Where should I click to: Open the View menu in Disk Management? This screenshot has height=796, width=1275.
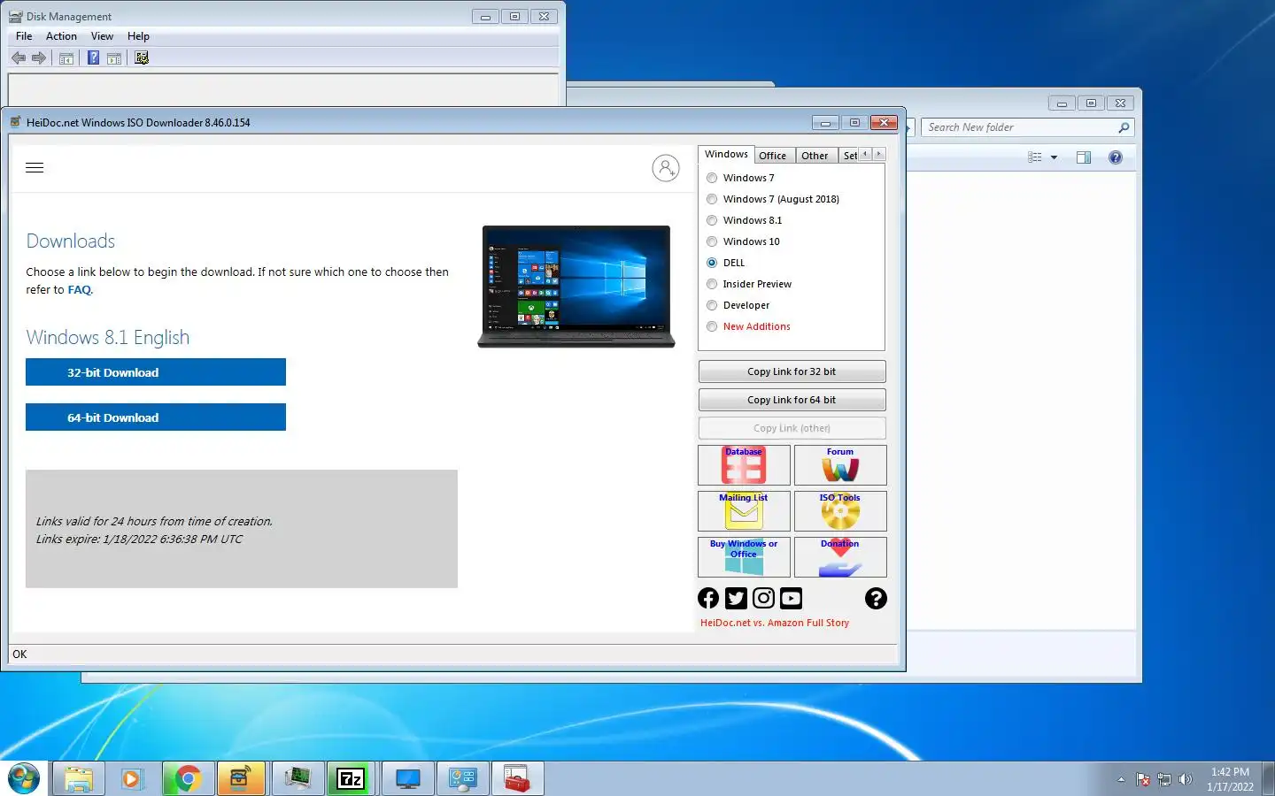click(x=102, y=36)
